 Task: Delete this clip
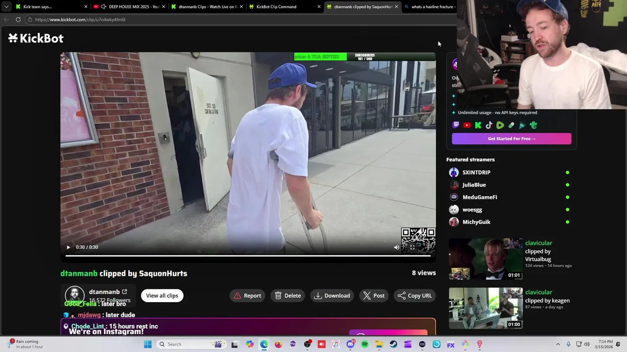[x=288, y=295]
